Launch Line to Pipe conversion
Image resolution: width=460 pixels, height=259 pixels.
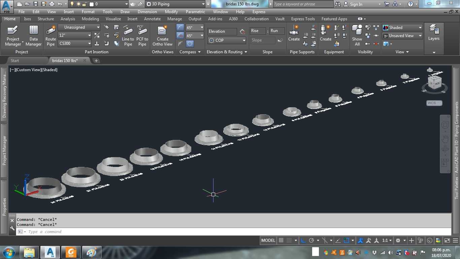tap(128, 36)
